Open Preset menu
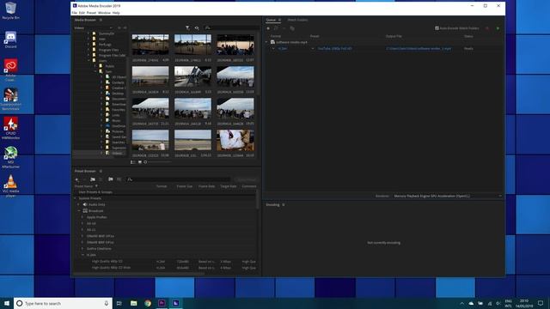The image size is (550, 309). (91, 13)
